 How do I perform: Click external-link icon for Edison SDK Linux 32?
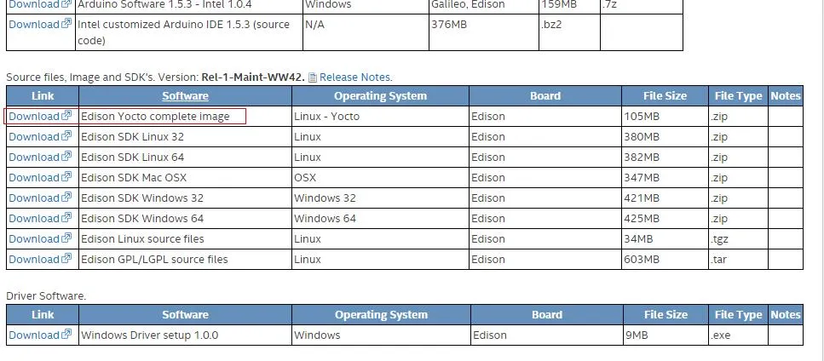coord(66,136)
